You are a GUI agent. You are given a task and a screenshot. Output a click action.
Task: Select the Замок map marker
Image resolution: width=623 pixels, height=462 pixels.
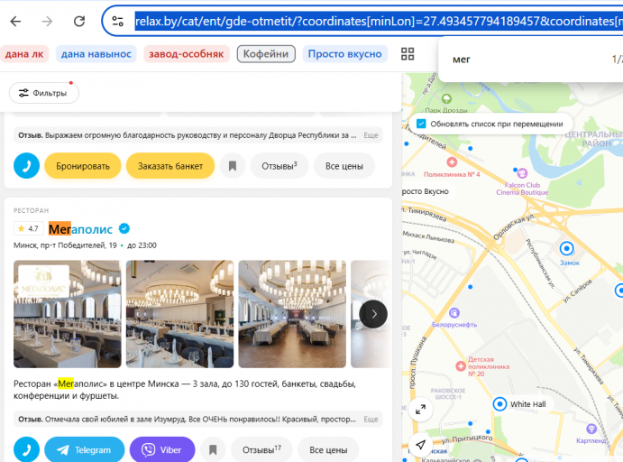coord(566,249)
